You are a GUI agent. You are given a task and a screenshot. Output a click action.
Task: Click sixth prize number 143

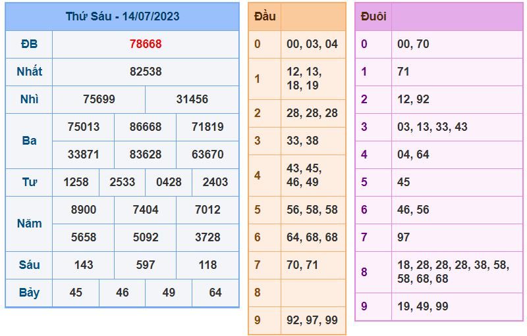coord(84,265)
